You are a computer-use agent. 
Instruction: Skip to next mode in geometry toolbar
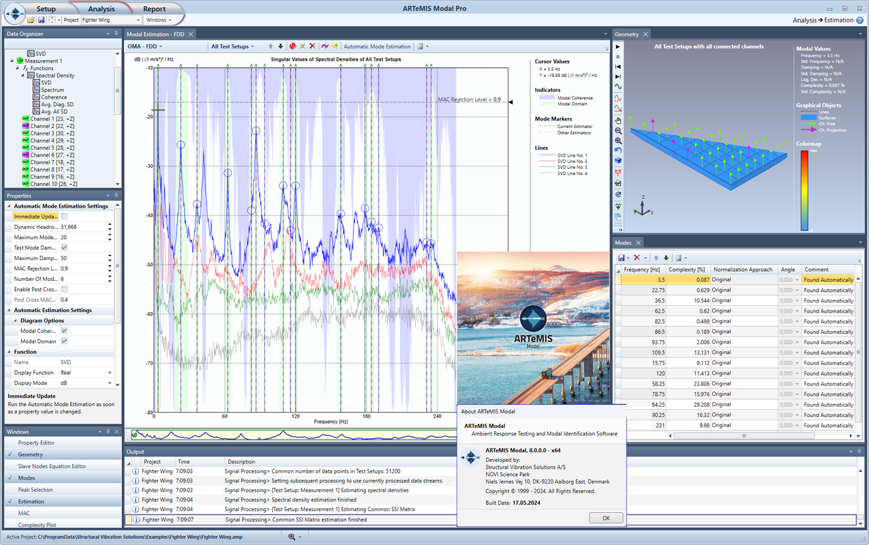click(618, 77)
